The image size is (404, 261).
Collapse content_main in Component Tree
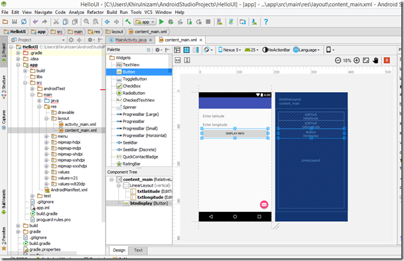coord(111,180)
